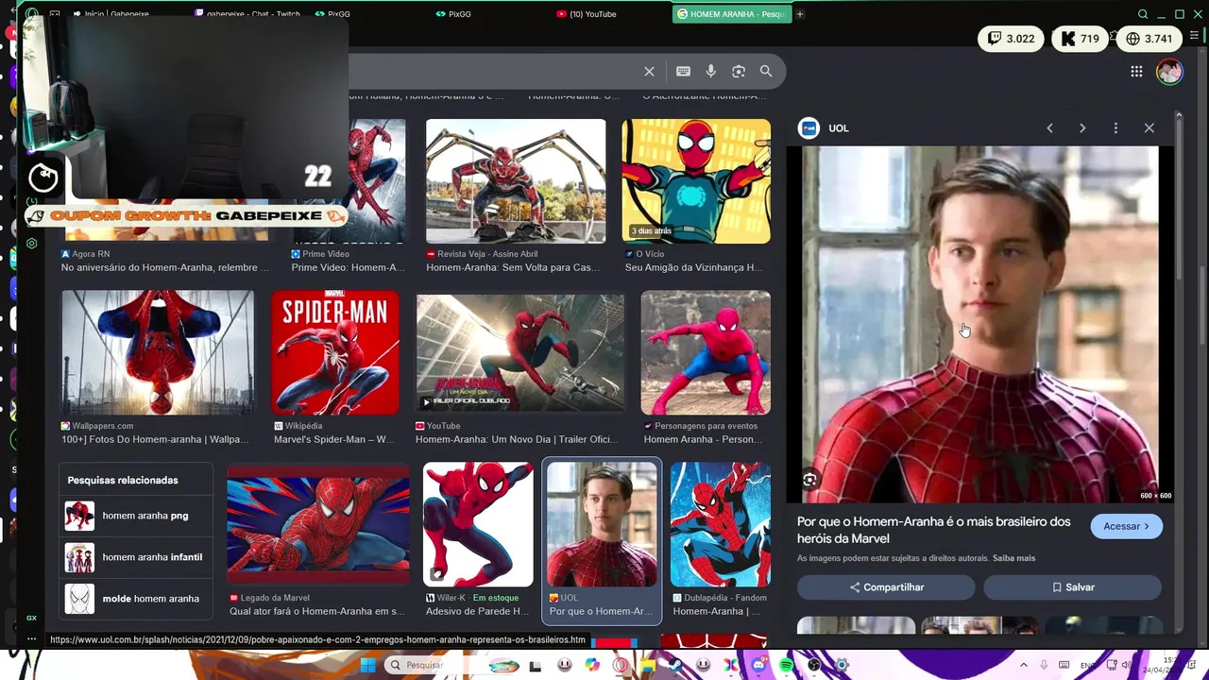This screenshot has width=1209, height=680.
Task: Expand the system tray hidden icons chevron
Action: 1026,665
